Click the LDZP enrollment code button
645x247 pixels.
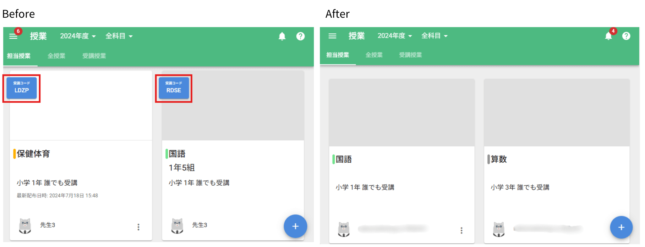click(x=22, y=88)
